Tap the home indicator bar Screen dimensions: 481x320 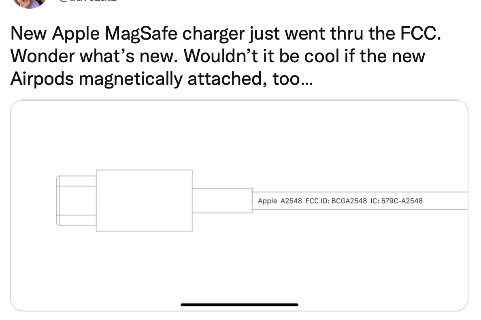[x=239, y=305]
